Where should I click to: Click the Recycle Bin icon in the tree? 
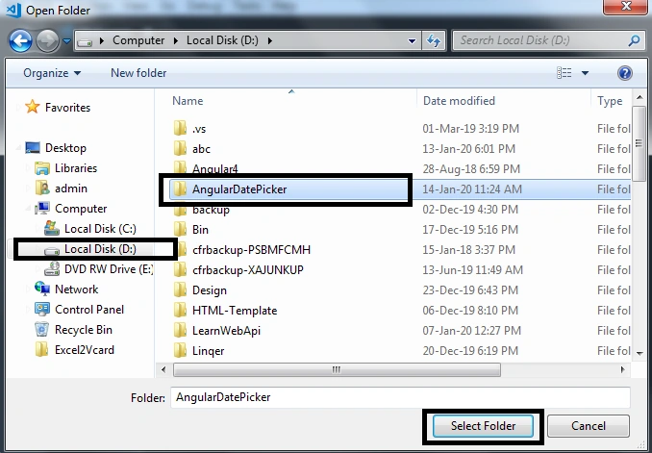pyautogui.click(x=41, y=330)
